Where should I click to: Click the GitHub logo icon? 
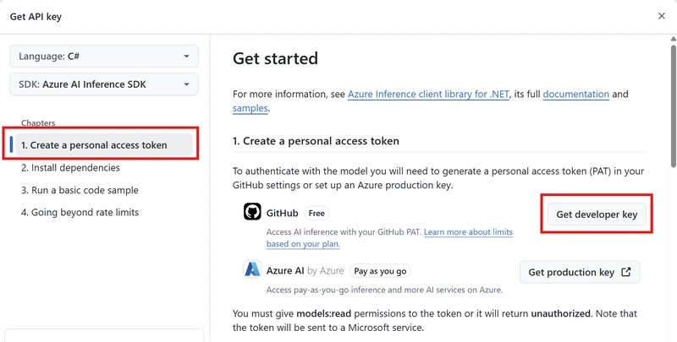pyautogui.click(x=252, y=211)
